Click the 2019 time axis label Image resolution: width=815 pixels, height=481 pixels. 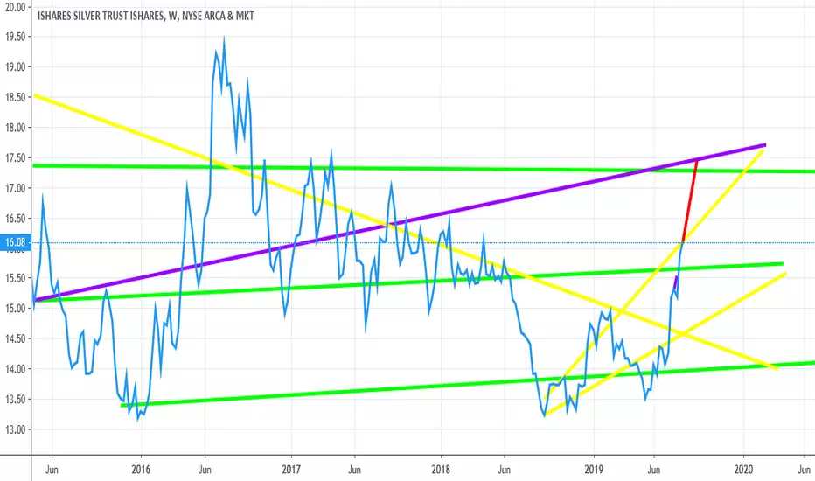pos(594,470)
